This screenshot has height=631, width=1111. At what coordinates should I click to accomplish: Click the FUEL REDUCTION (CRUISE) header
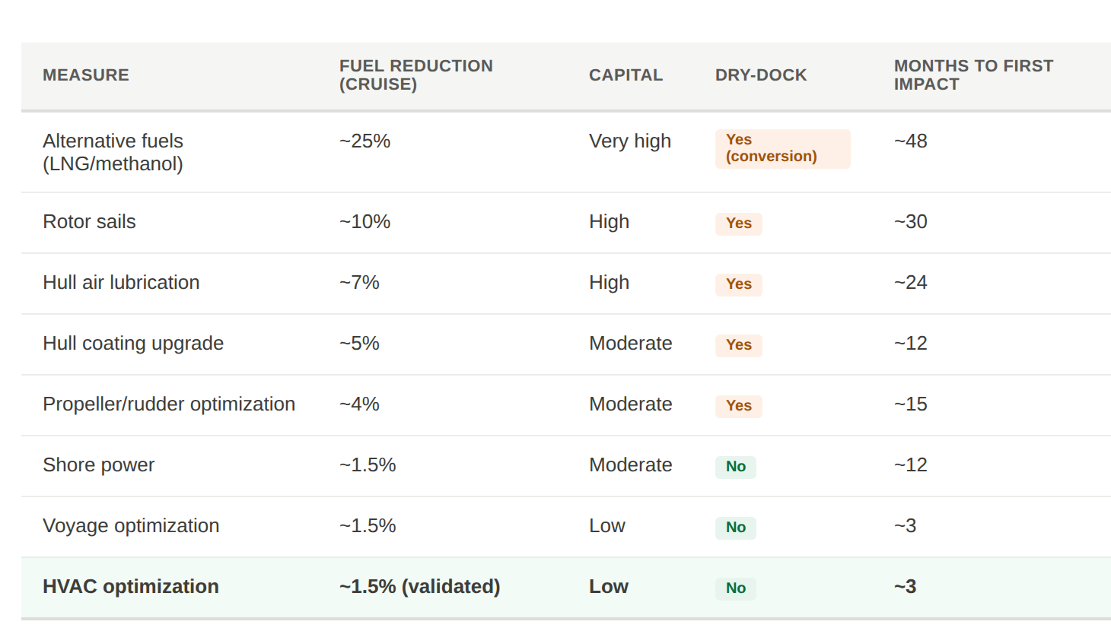415,75
